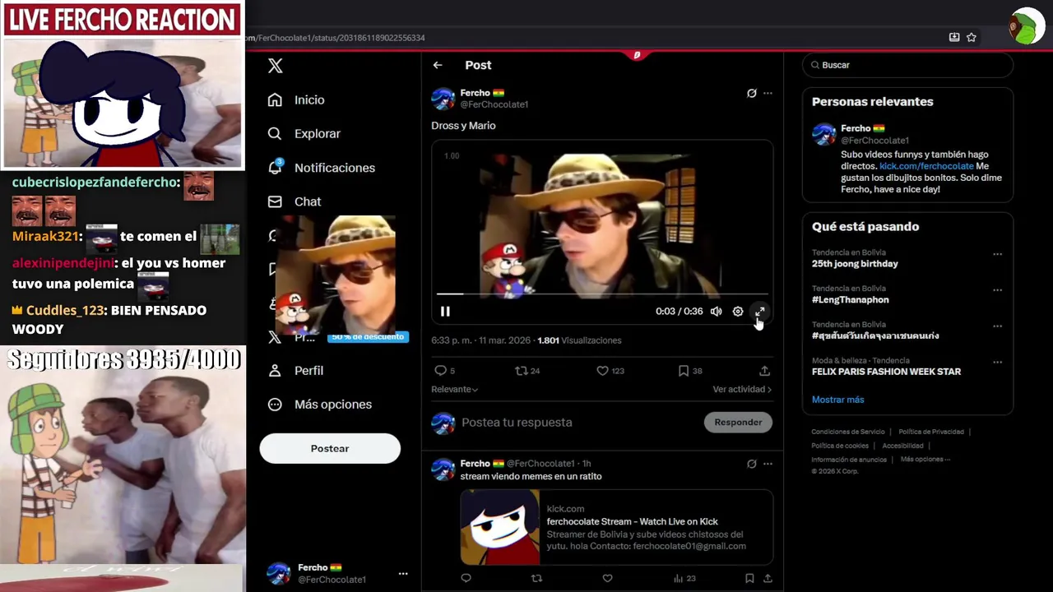
Task: Click reply icon with 5 replies
Action: click(x=444, y=371)
